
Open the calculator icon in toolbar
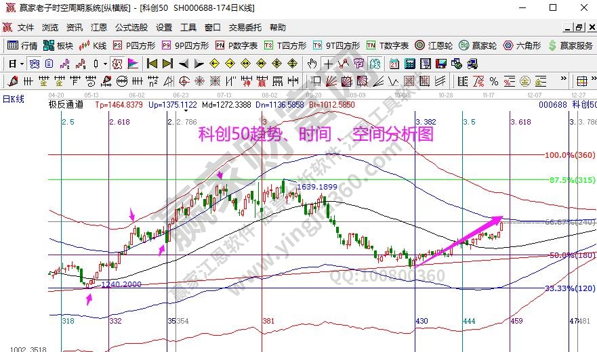click(409, 64)
